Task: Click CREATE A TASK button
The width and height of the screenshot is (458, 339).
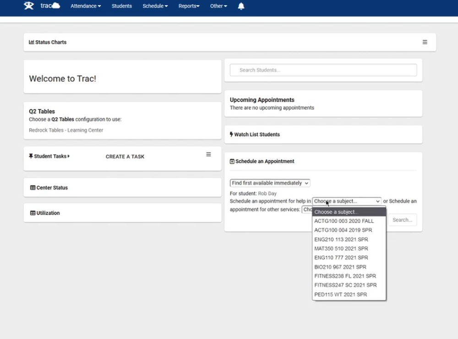Action: pos(125,157)
